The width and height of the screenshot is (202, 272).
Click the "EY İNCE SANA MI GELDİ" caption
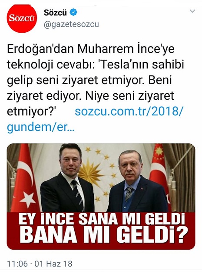click(x=102, y=219)
